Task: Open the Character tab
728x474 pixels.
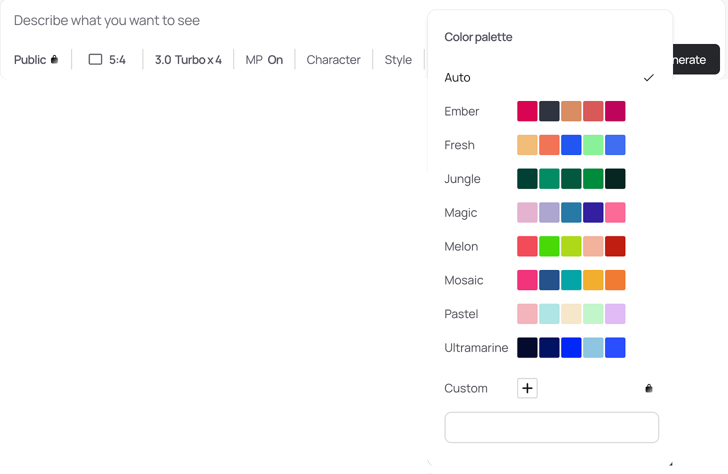Action: [333, 59]
